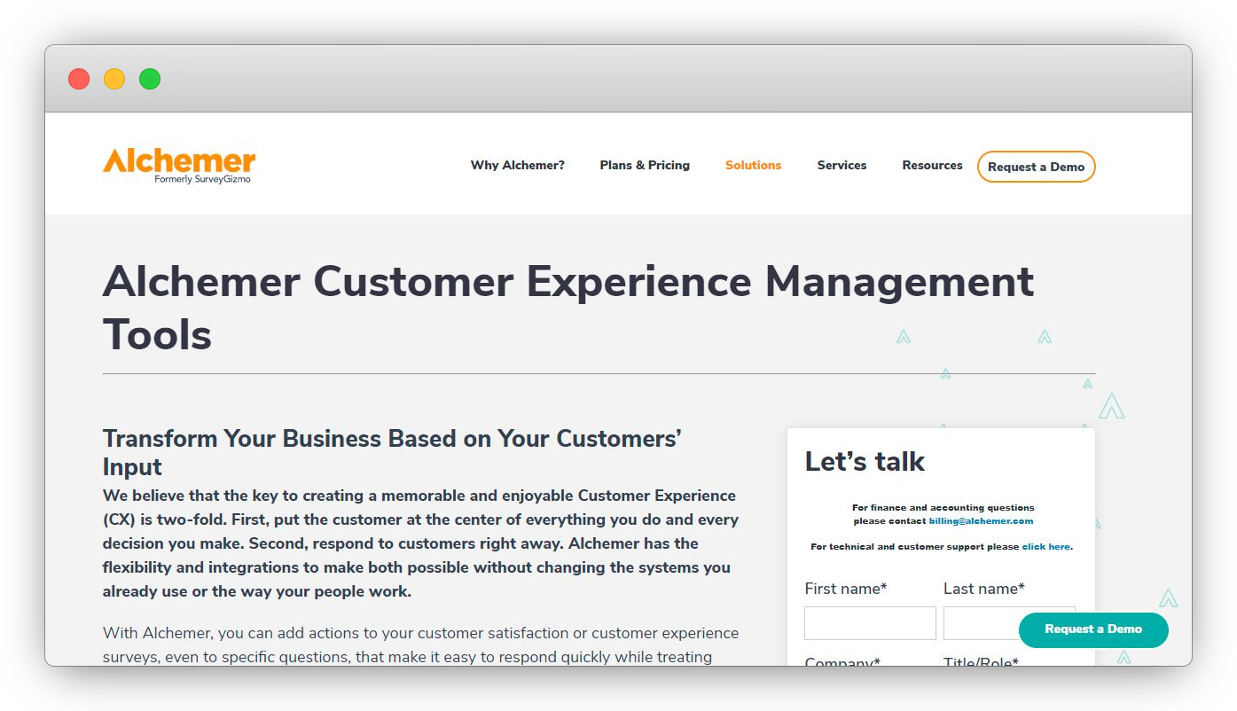Viewport: 1237px width, 711px height.
Task: Open the billing@alchemer.com email link
Action: tap(981, 521)
